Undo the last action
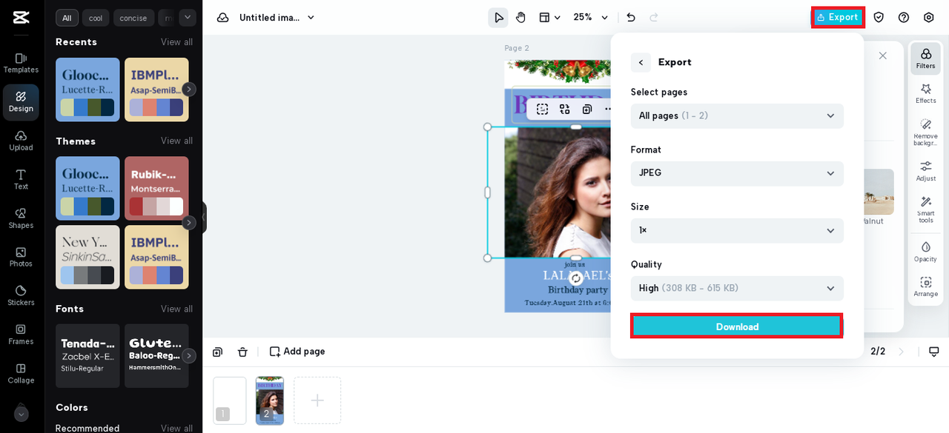The height and width of the screenshot is (433, 949). point(631,18)
